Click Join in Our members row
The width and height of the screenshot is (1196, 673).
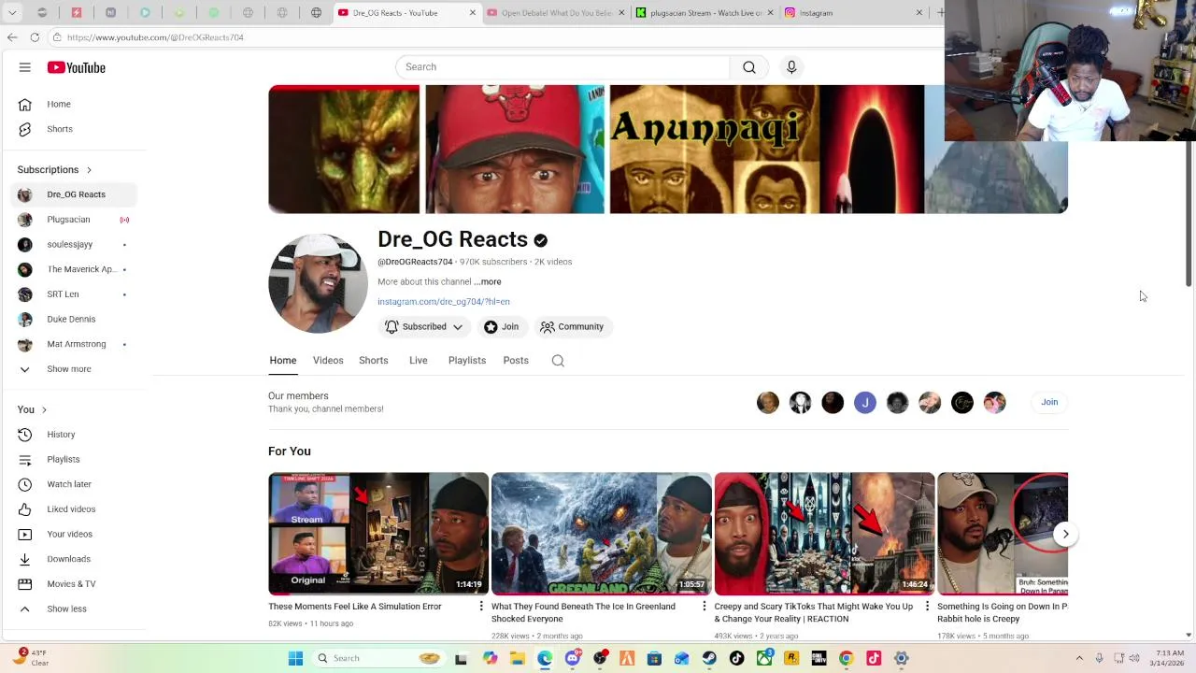(x=1049, y=403)
